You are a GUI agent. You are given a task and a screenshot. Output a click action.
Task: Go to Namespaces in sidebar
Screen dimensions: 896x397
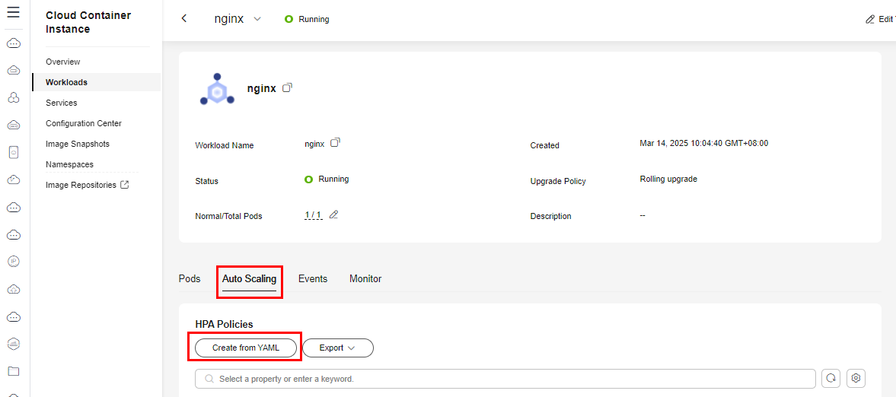click(70, 164)
